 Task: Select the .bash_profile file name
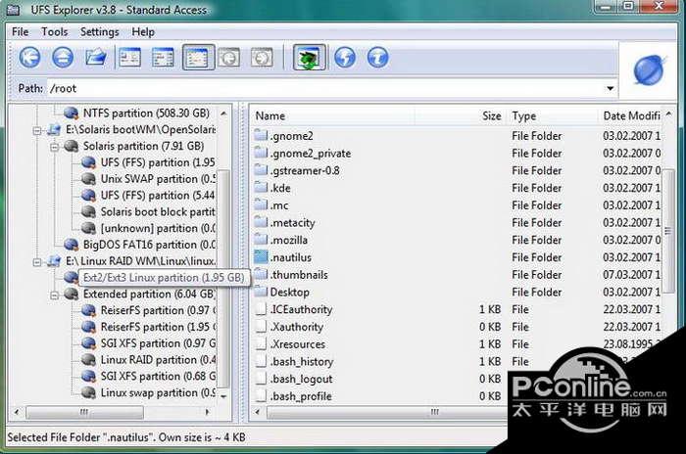pyautogui.click(x=301, y=396)
